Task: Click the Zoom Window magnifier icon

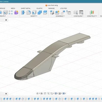Action: (52, 94)
